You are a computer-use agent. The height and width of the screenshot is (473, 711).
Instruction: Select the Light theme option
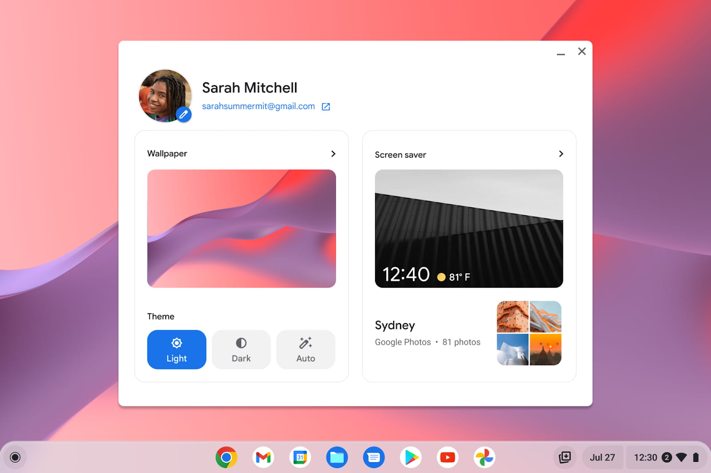pyautogui.click(x=176, y=350)
